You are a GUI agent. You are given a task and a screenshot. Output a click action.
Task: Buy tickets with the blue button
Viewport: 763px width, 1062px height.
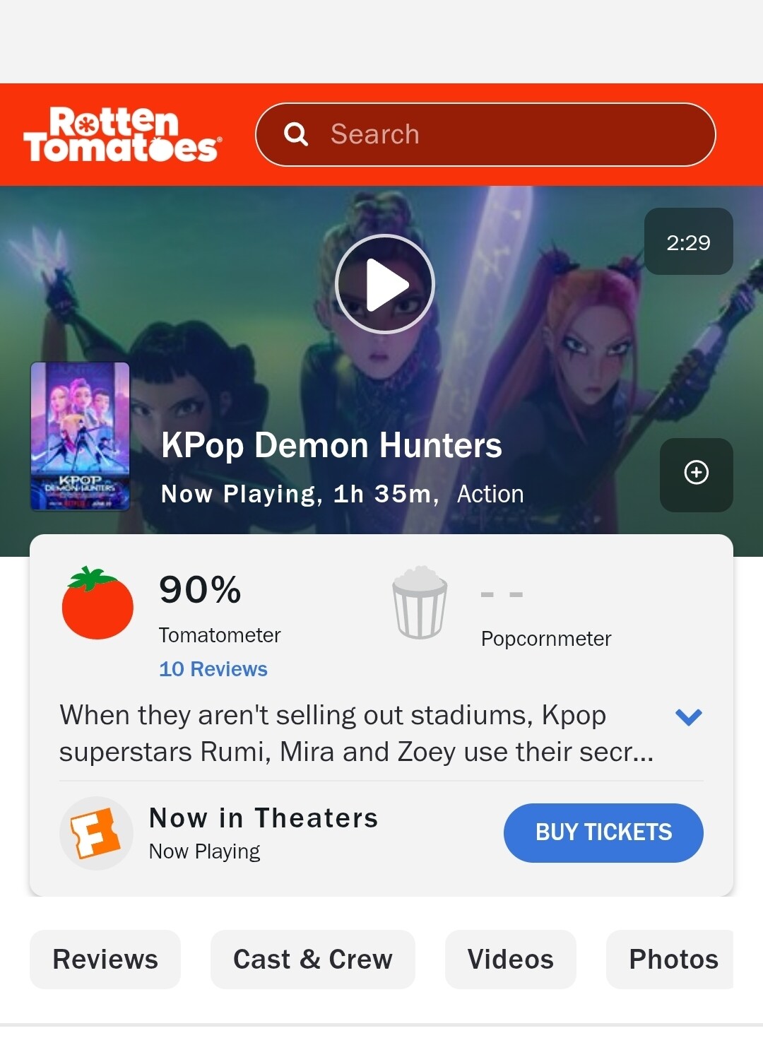click(x=603, y=832)
